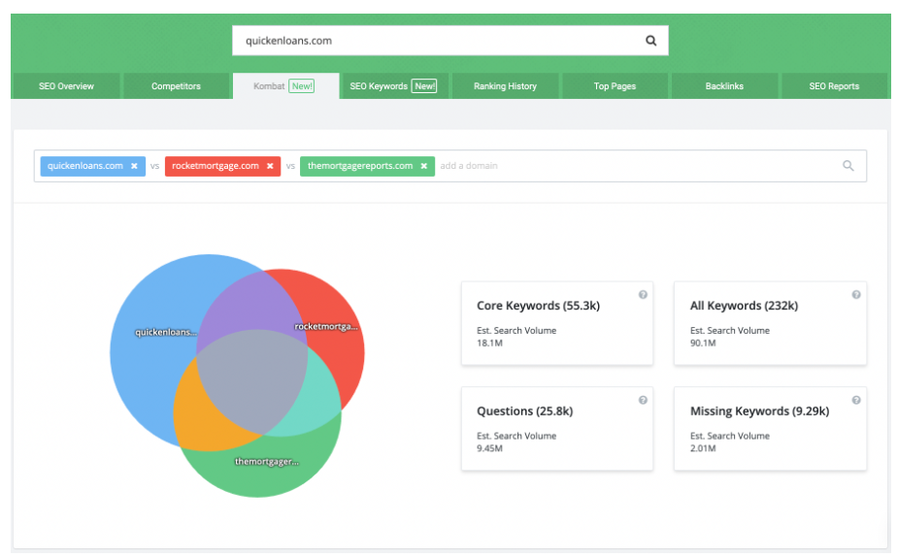This screenshot has width=898, height=558.
Task: Switch to the Top Pages tab
Action: click(615, 85)
